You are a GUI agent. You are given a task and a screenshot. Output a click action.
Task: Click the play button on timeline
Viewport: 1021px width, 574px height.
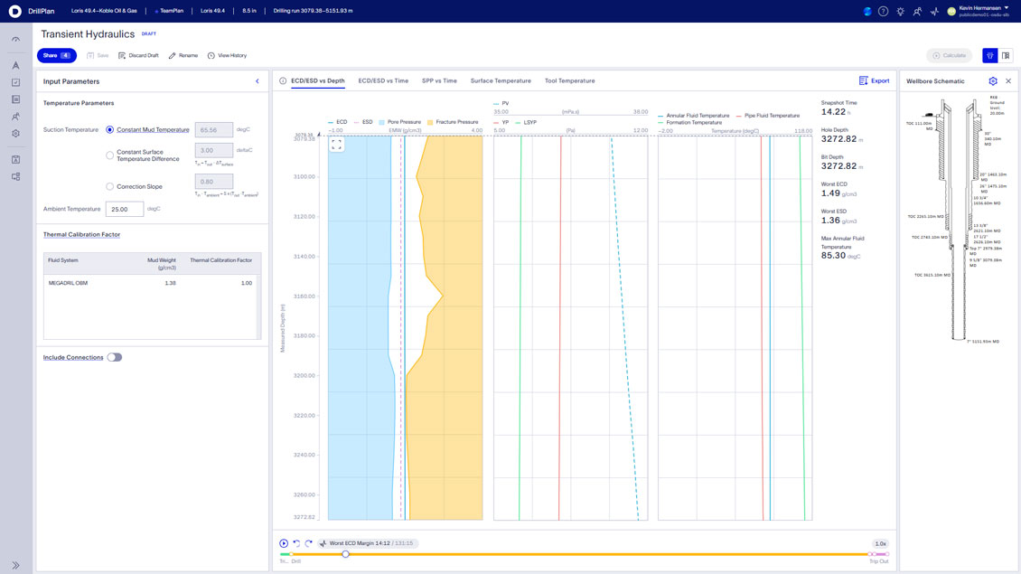tap(284, 543)
